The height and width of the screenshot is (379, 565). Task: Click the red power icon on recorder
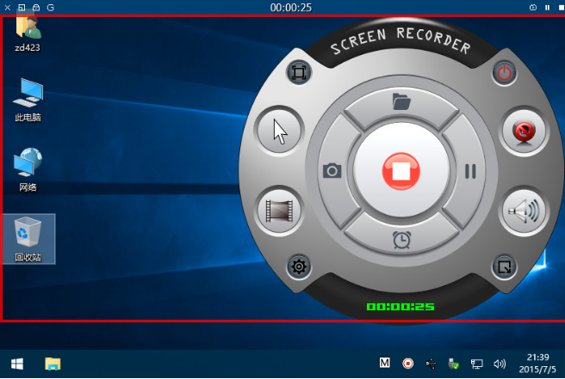pos(504,73)
